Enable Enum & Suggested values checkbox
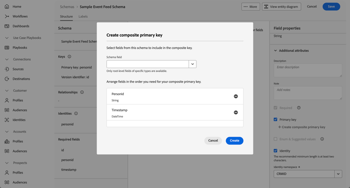 tap(275, 139)
